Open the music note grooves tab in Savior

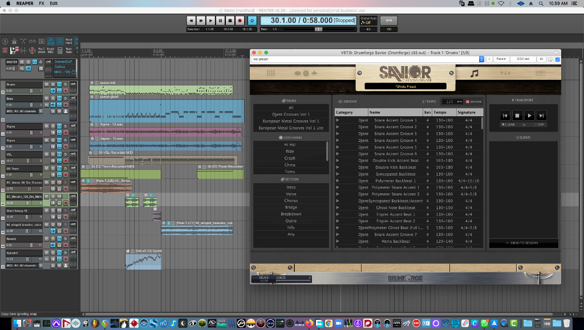point(474,74)
